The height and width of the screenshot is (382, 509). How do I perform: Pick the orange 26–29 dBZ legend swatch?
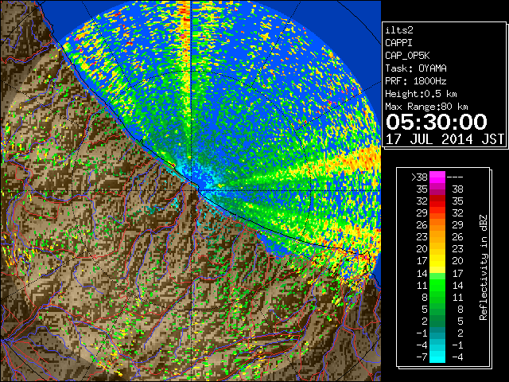click(x=437, y=224)
